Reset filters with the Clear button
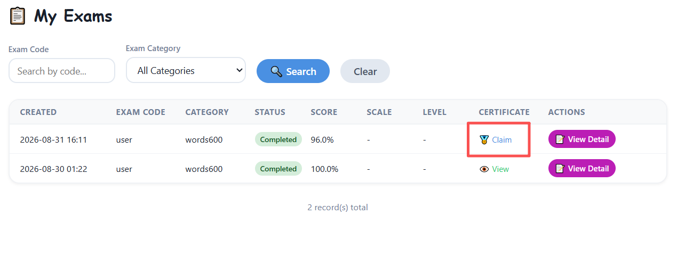Image resolution: width=677 pixels, height=256 pixels. pos(365,71)
